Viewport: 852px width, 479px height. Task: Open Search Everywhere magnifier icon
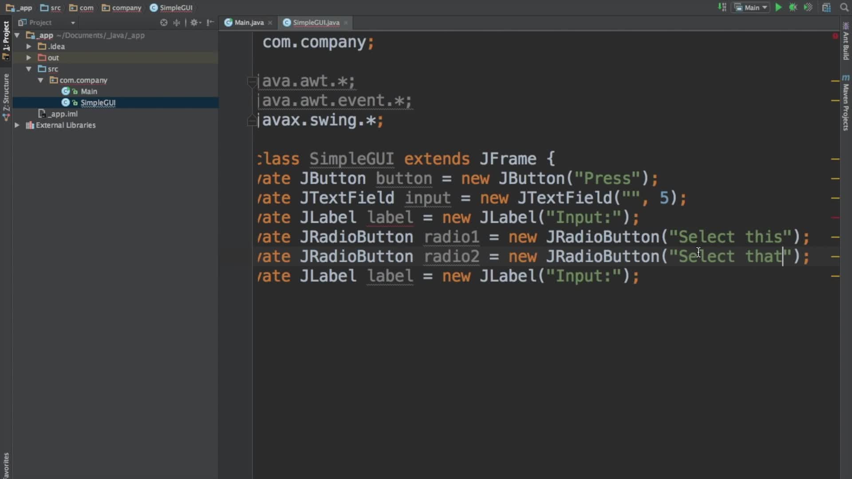(x=844, y=8)
